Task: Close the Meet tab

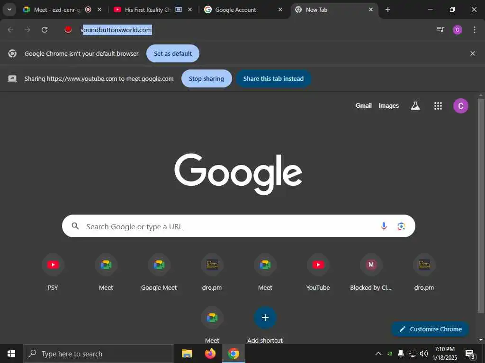Action: pos(99,9)
